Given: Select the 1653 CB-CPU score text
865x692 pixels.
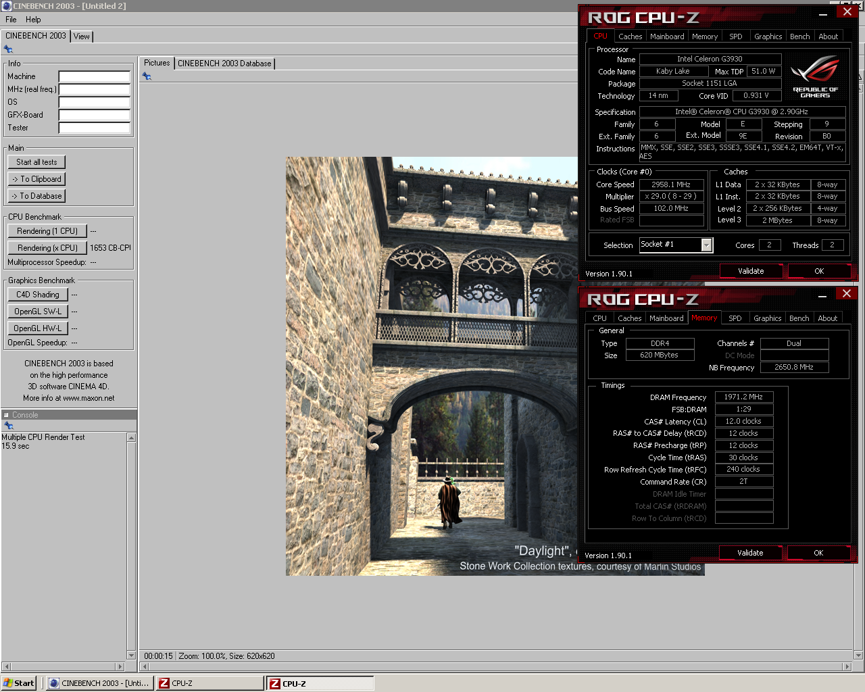Looking at the screenshot, I should point(110,248).
